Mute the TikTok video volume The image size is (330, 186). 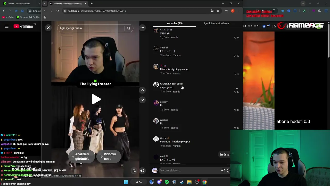142,171
